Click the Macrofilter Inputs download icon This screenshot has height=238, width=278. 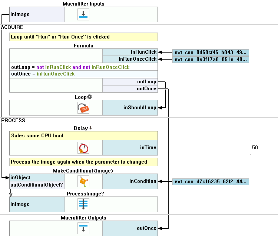(x=83, y=15)
